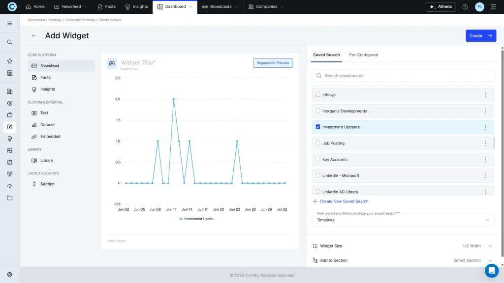The height and width of the screenshot is (283, 504).
Task: Check the Infosys saved search
Action: point(318,94)
